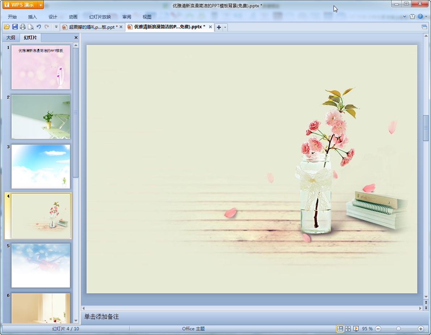The height and width of the screenshot is (335, 431).
Task: Close the slide thumbnail pane
Action: click(x=76, y=37)
